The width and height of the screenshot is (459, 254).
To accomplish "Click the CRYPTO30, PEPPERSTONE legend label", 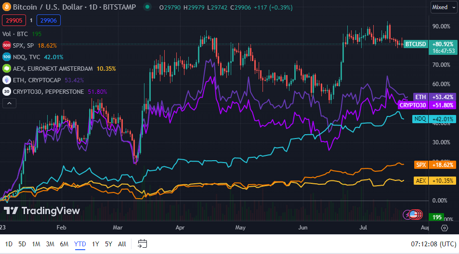I will click(48, 92).
